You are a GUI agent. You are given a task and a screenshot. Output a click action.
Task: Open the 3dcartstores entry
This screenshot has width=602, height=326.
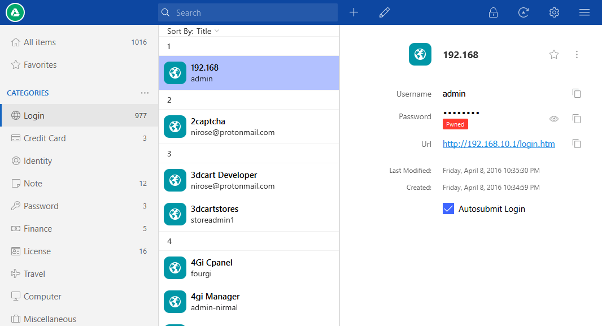click(249, 214)
